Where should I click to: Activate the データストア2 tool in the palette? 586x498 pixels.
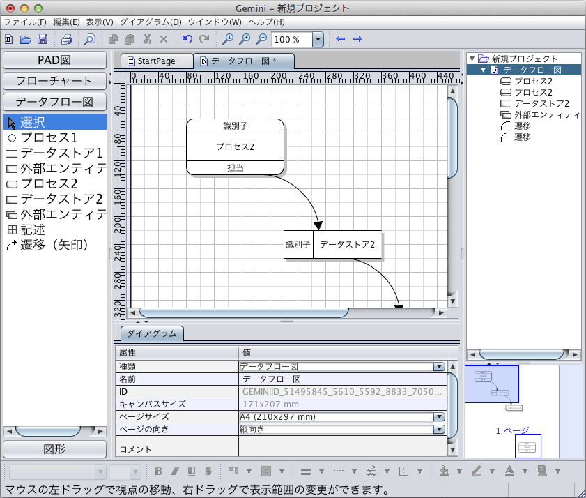[x=54, y=199]
